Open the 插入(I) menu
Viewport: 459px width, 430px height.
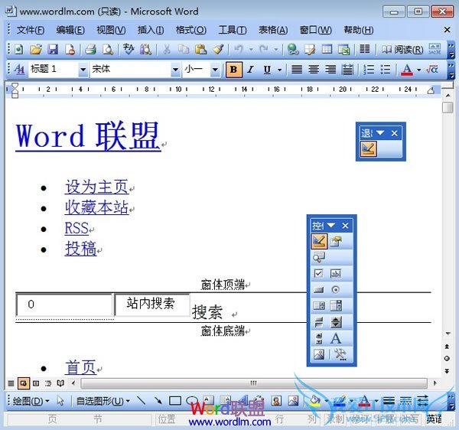151,30
